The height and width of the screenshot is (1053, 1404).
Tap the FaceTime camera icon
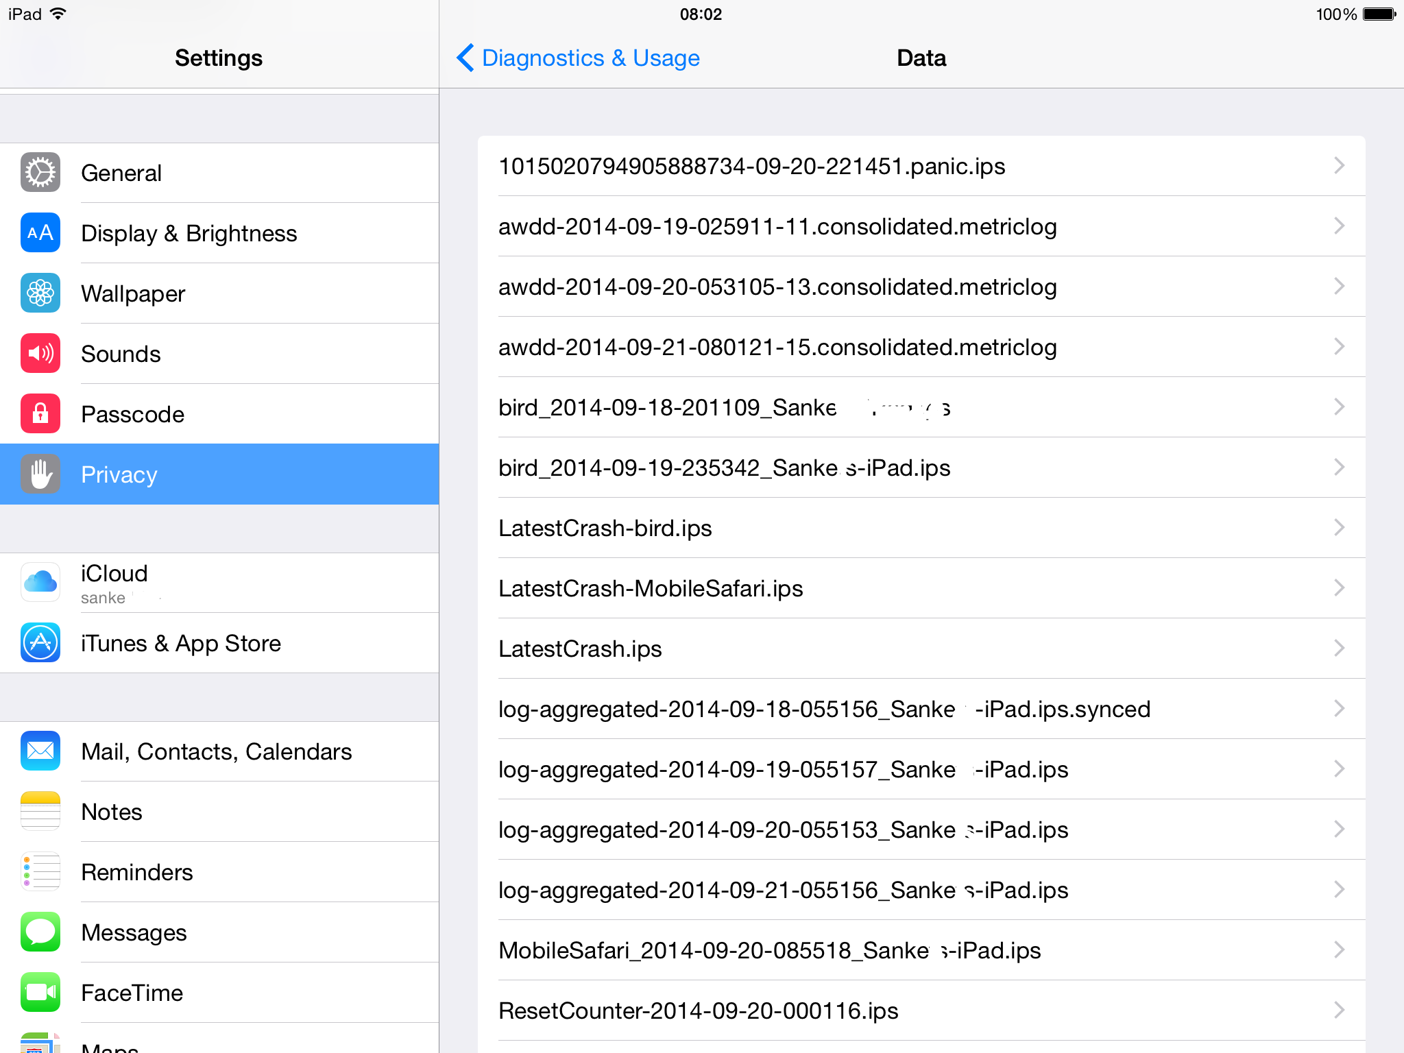(x=40, y=993)
